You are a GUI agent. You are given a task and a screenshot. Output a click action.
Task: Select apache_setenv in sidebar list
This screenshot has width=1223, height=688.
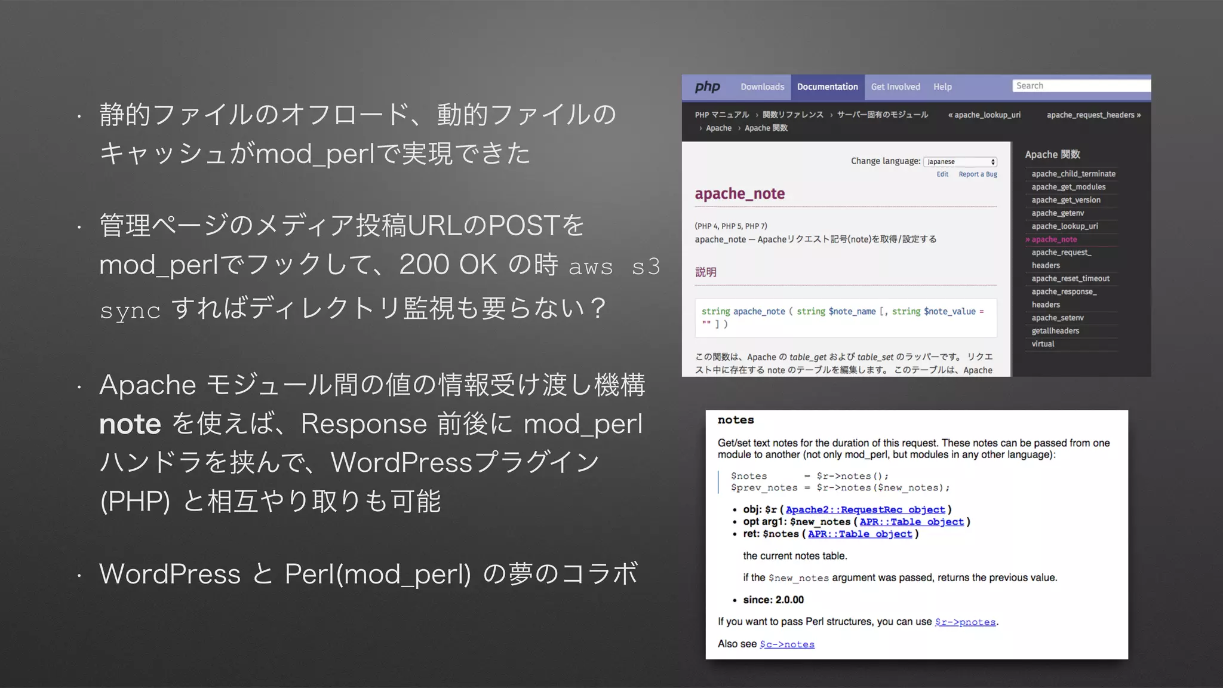point(1057,318)
